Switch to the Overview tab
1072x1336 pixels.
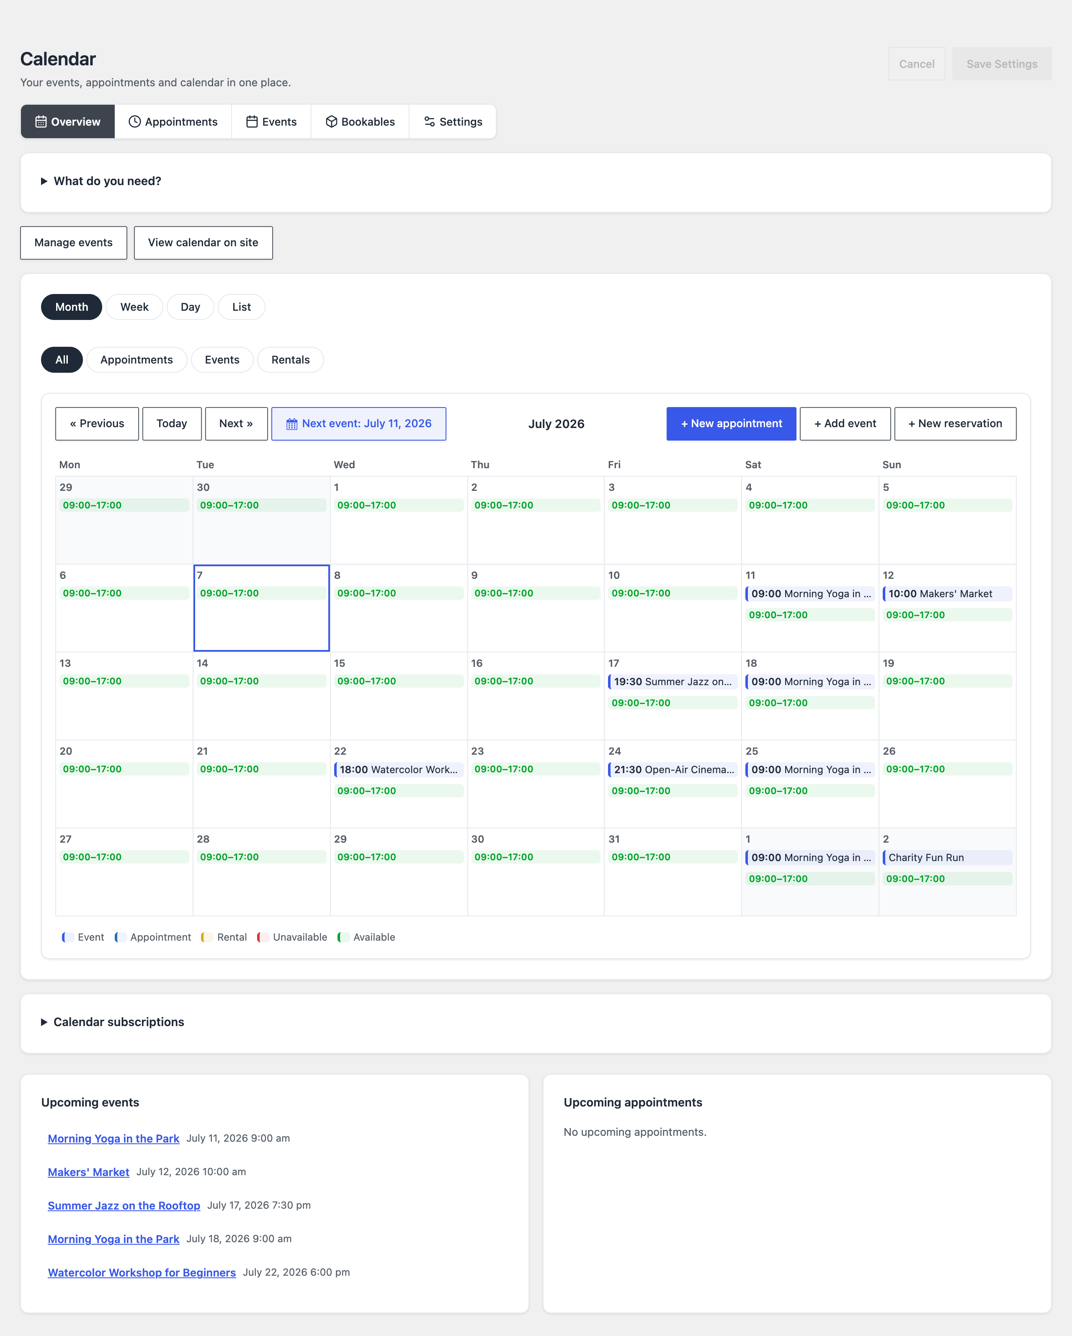coord(67,121)
